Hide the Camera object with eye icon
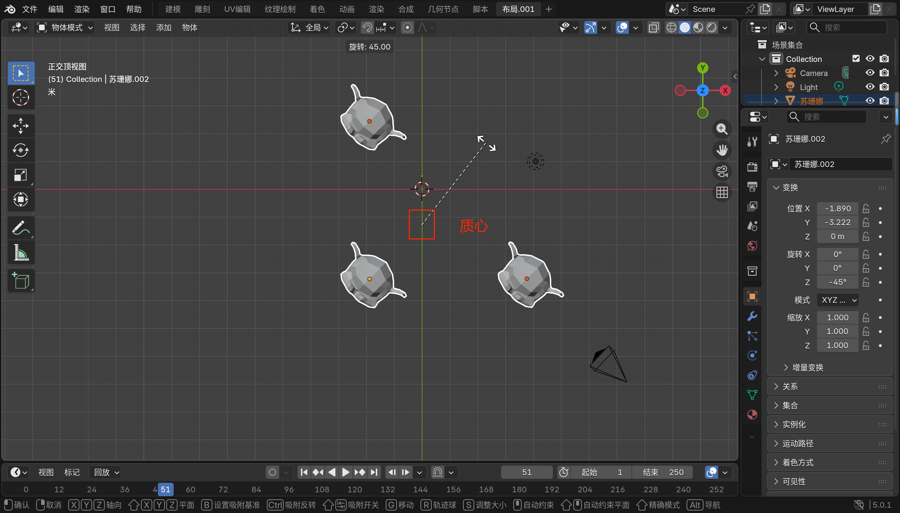Screen dimensions: 900x513 coord(870,73)
